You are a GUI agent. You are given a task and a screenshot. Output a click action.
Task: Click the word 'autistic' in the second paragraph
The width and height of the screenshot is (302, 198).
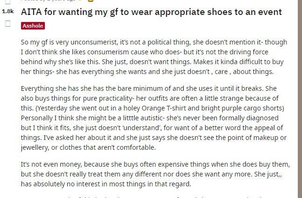pos(152,118)
